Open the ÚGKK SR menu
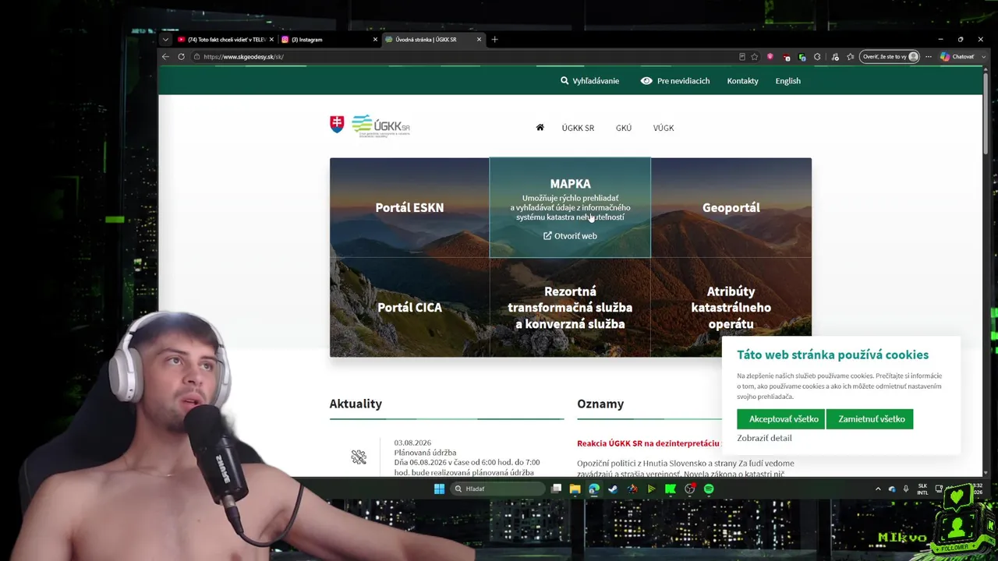Image resolution: width=998 pixels, height=561 pixels. coord(578,128)
